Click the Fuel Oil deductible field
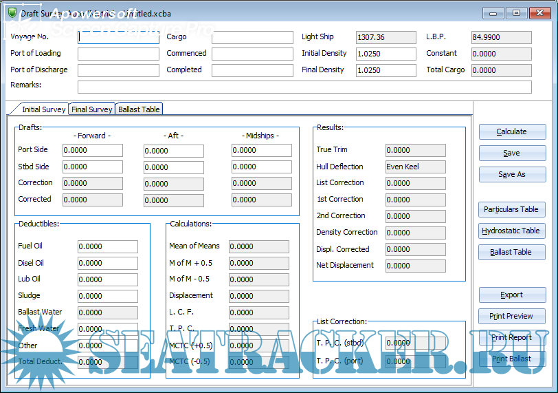Screen dimensions: 558x393 (107, 246)
